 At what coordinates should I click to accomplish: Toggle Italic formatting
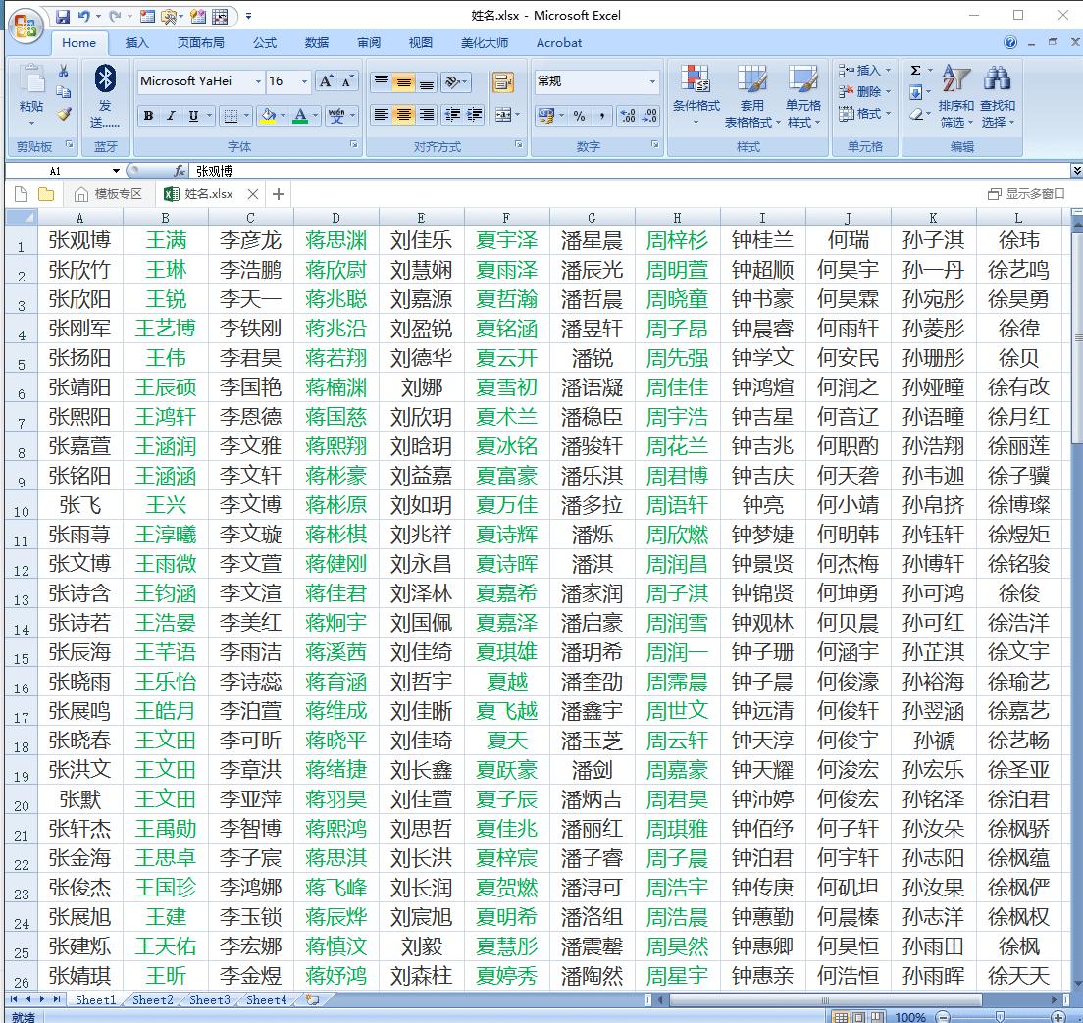coord(171,116)
